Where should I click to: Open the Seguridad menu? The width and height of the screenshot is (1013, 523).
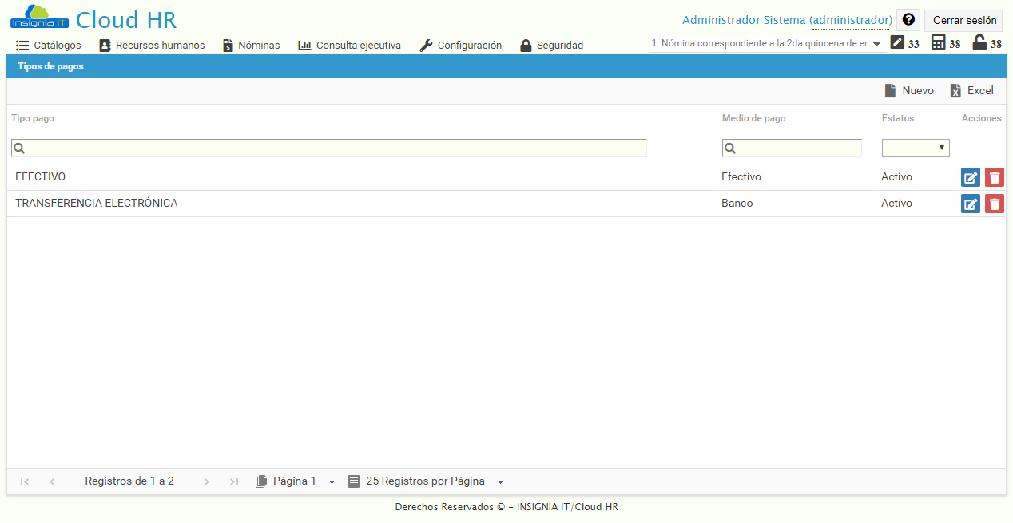(x=552, y=45)
